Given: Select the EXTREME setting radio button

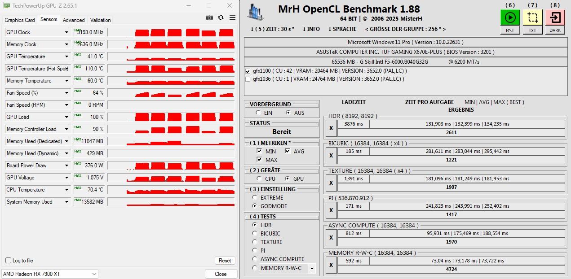Looking at the screenshot, I should click(x=255, y=198).
